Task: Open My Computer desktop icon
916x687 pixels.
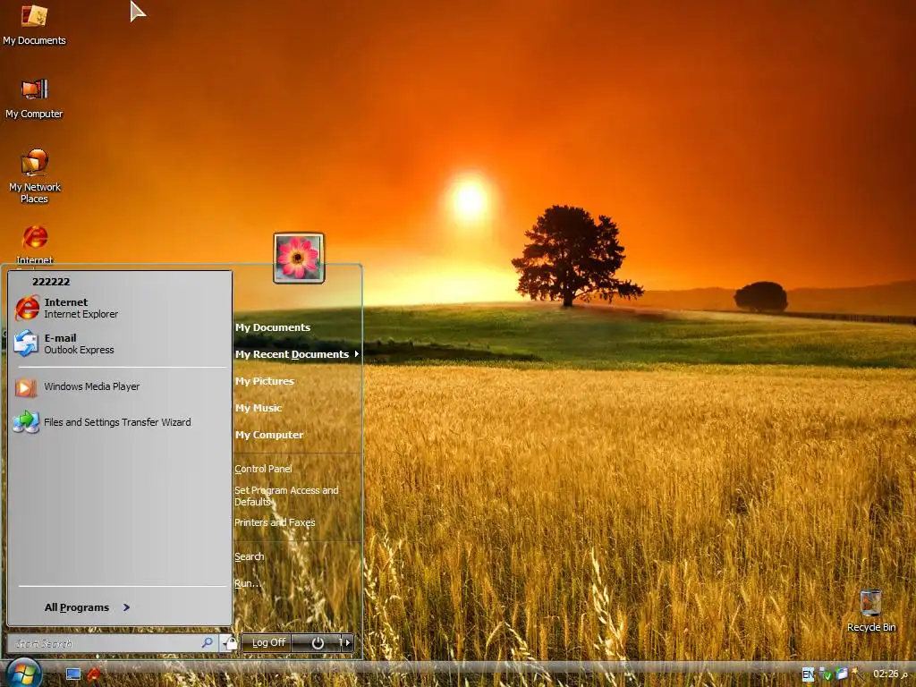Action: tap(34, 98)
